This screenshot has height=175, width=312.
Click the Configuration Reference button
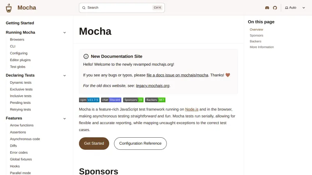[140, 143]
